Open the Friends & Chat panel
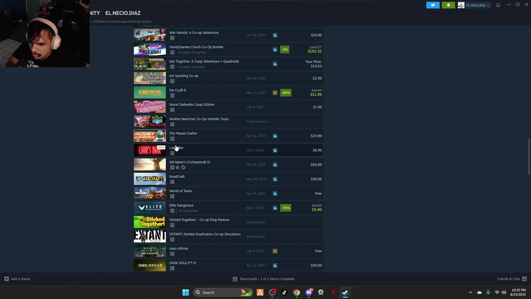This screenshot has height=299, width=531. coord(512,279)
